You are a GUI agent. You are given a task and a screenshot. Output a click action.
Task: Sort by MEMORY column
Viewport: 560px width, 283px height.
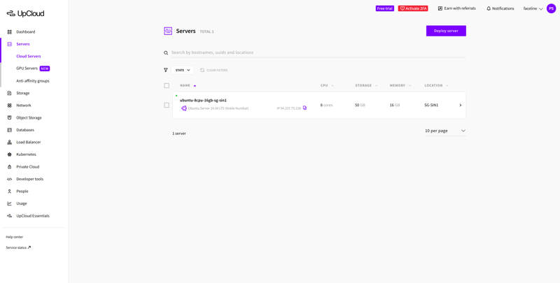tap(400, 85)
